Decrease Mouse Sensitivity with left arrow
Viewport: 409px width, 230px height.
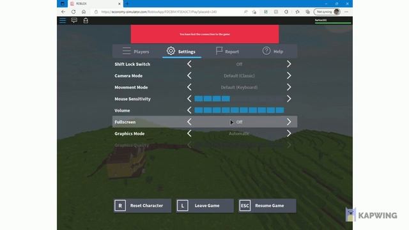(x=189, y=98)
